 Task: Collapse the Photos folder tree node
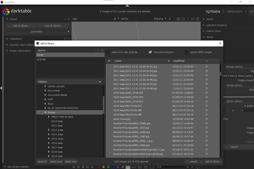(45, 112)
